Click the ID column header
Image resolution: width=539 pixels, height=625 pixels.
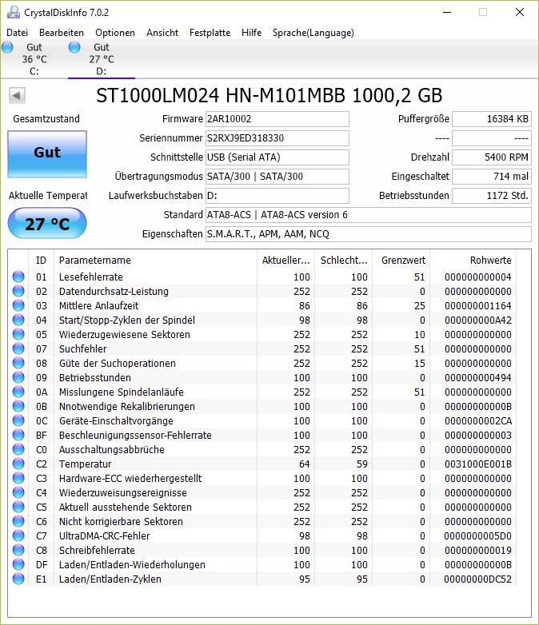41,261
